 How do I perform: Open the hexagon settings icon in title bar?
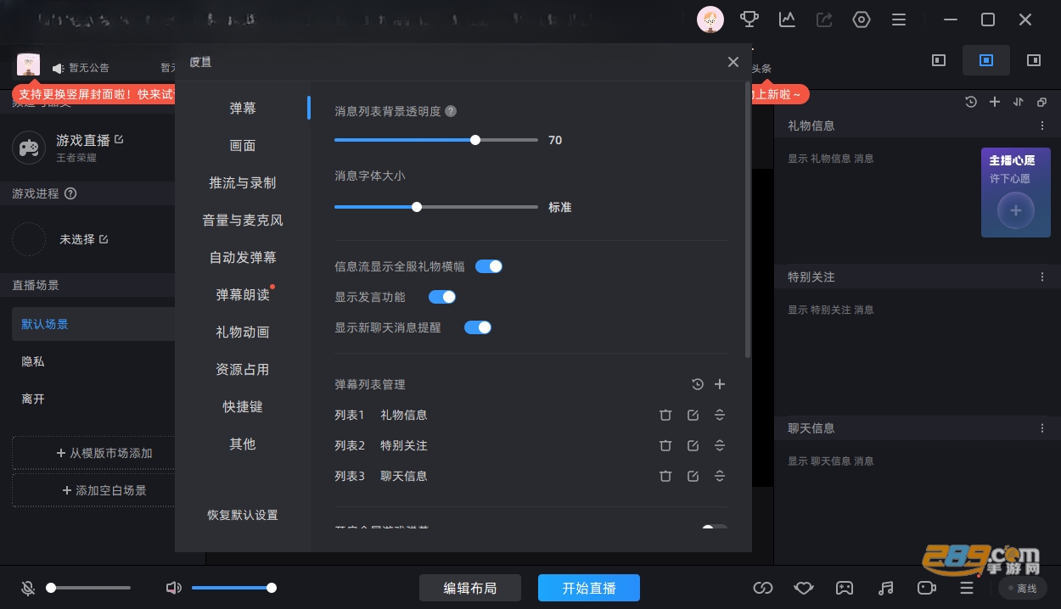[862, 19]
